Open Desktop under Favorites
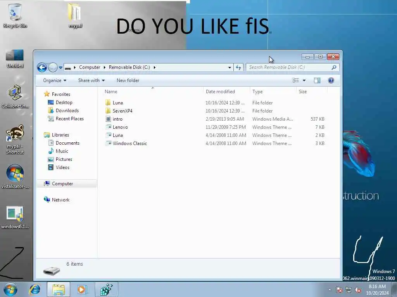397x297 pixels. (x=64, y=102)
